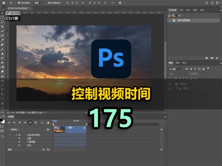Select the Eraser tool
The width and height of the screenshot is (222, 166).
(x=2, y=63)
